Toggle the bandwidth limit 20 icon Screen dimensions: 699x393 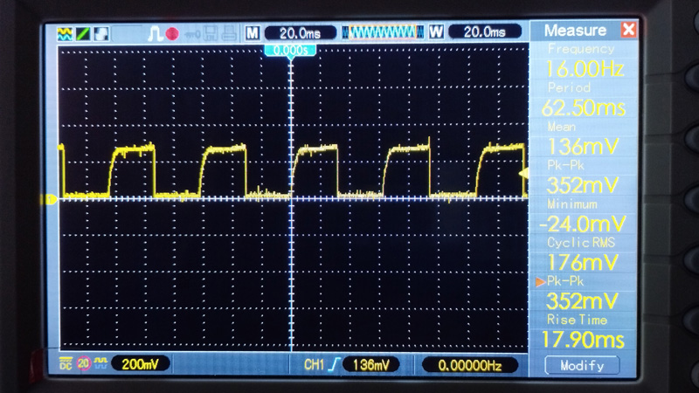(84, 362)
